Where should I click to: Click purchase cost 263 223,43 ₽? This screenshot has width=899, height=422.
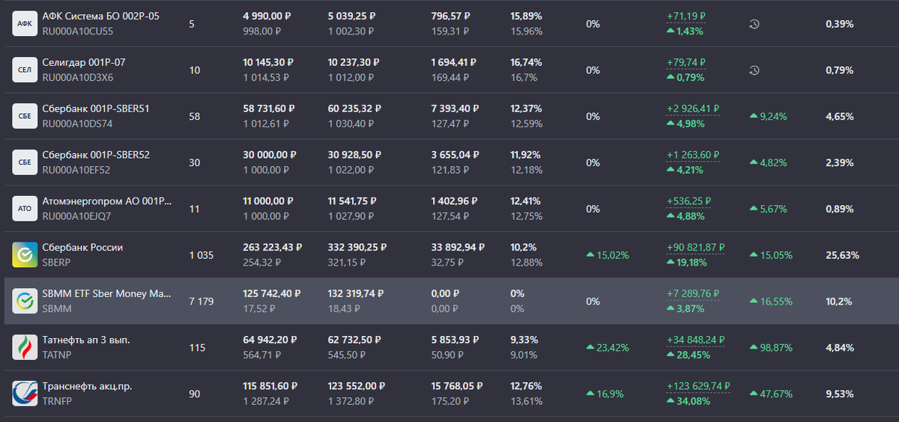(272, 248)
